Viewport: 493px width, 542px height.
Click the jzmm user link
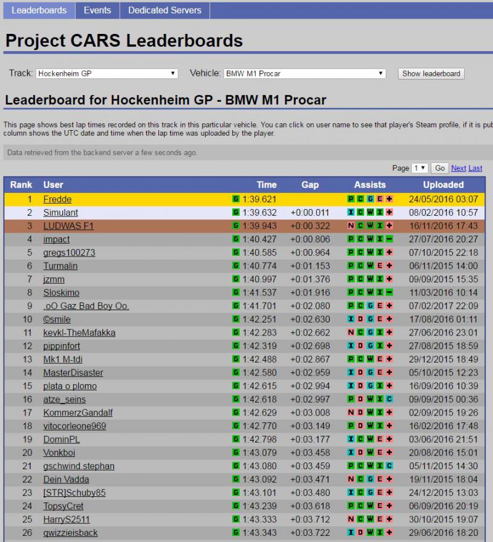tap(54, 279)
